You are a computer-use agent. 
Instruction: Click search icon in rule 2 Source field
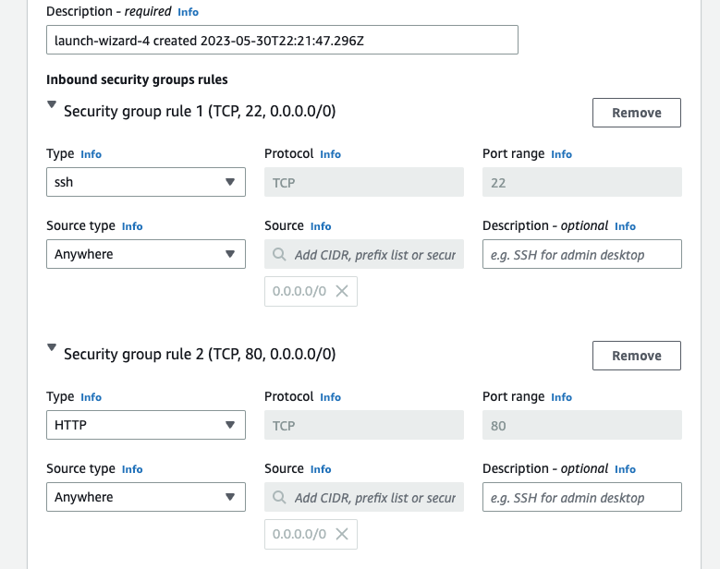pos(279,498)
